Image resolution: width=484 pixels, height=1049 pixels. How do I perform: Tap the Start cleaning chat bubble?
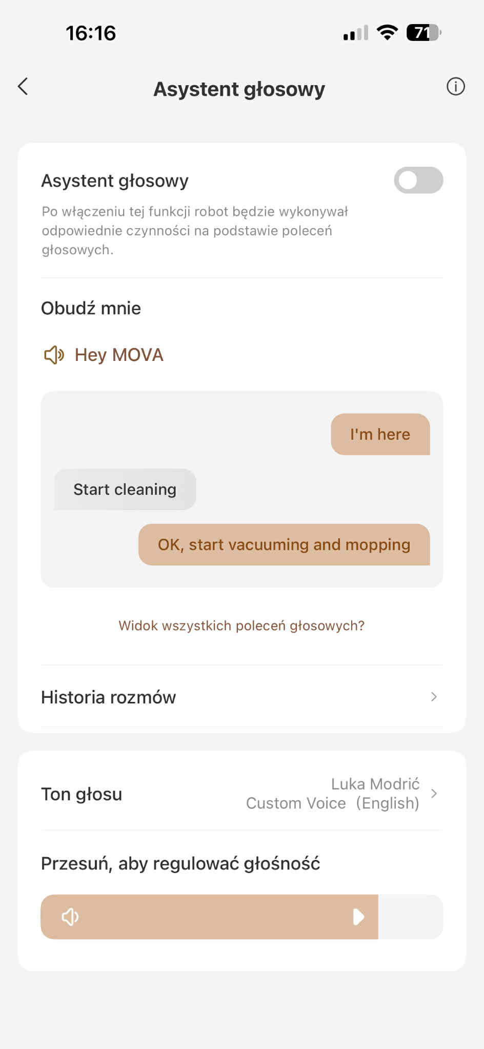coord(125,490)
